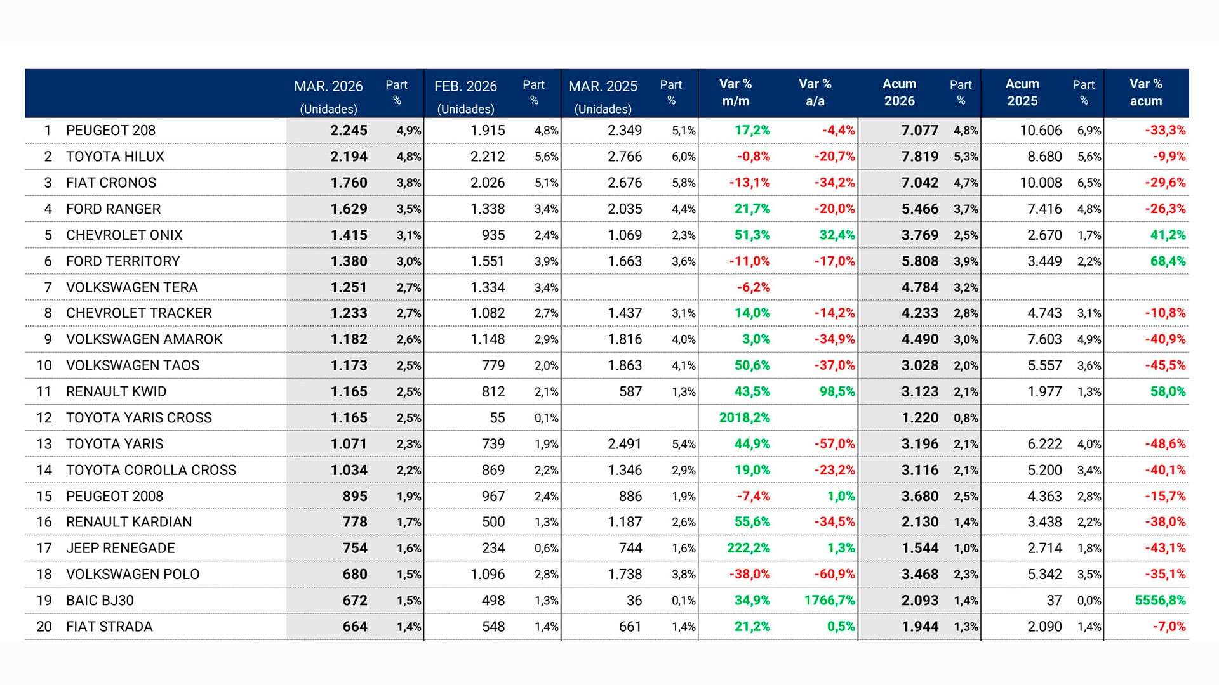This screenshot has width=1219, height=685.
Task: Click the JEEP RENEGADE model name
Action: tap(120, 548)
